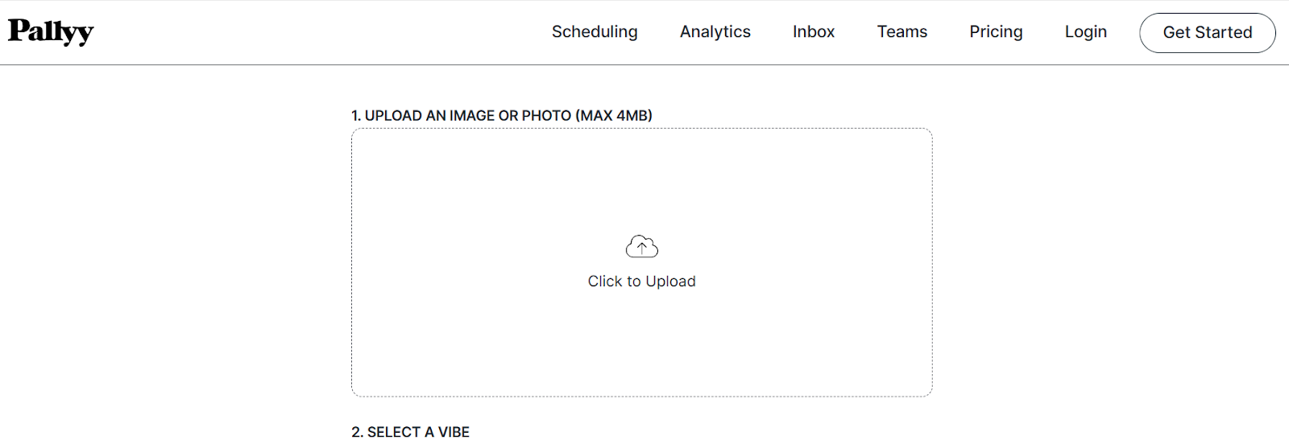This screenshot has width=1289, height=440.
Task: Open the Scheduling nav item
Action: (x=595, y=31)
